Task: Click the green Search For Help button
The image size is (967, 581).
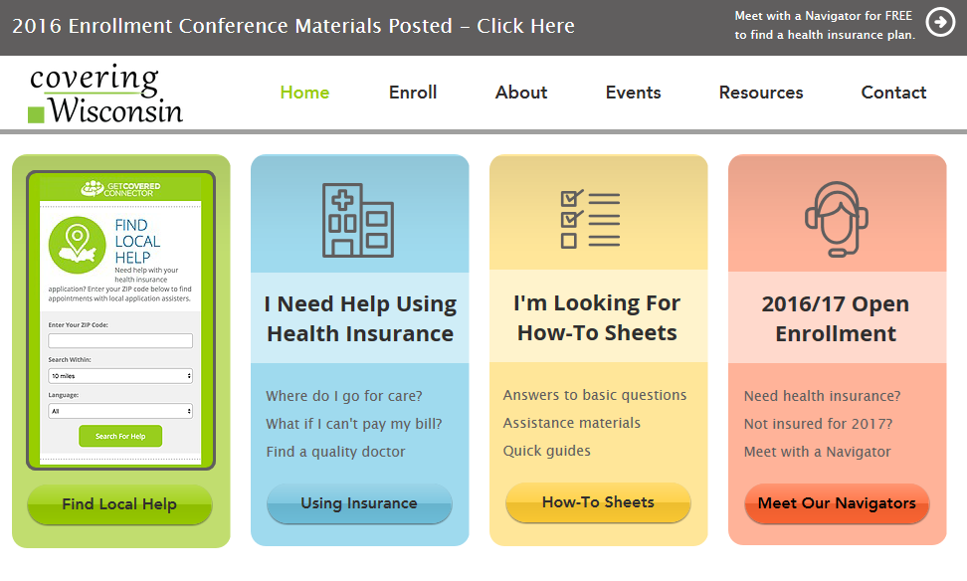Action: pos(120,436)
